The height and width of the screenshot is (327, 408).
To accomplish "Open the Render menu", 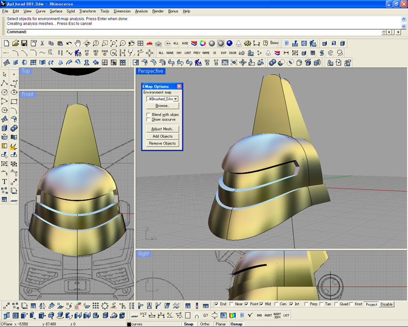I will click(x=158, y=11).
